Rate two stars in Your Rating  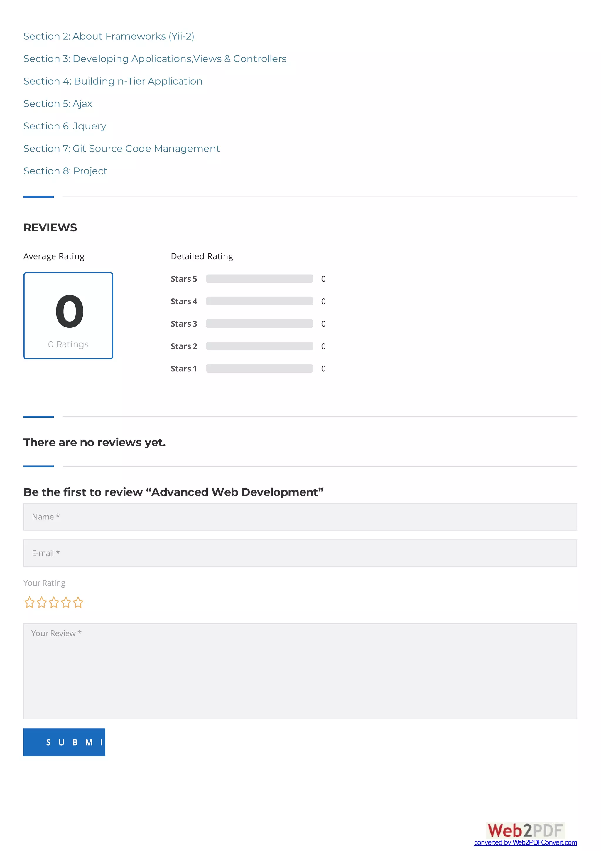click(41, 602)
